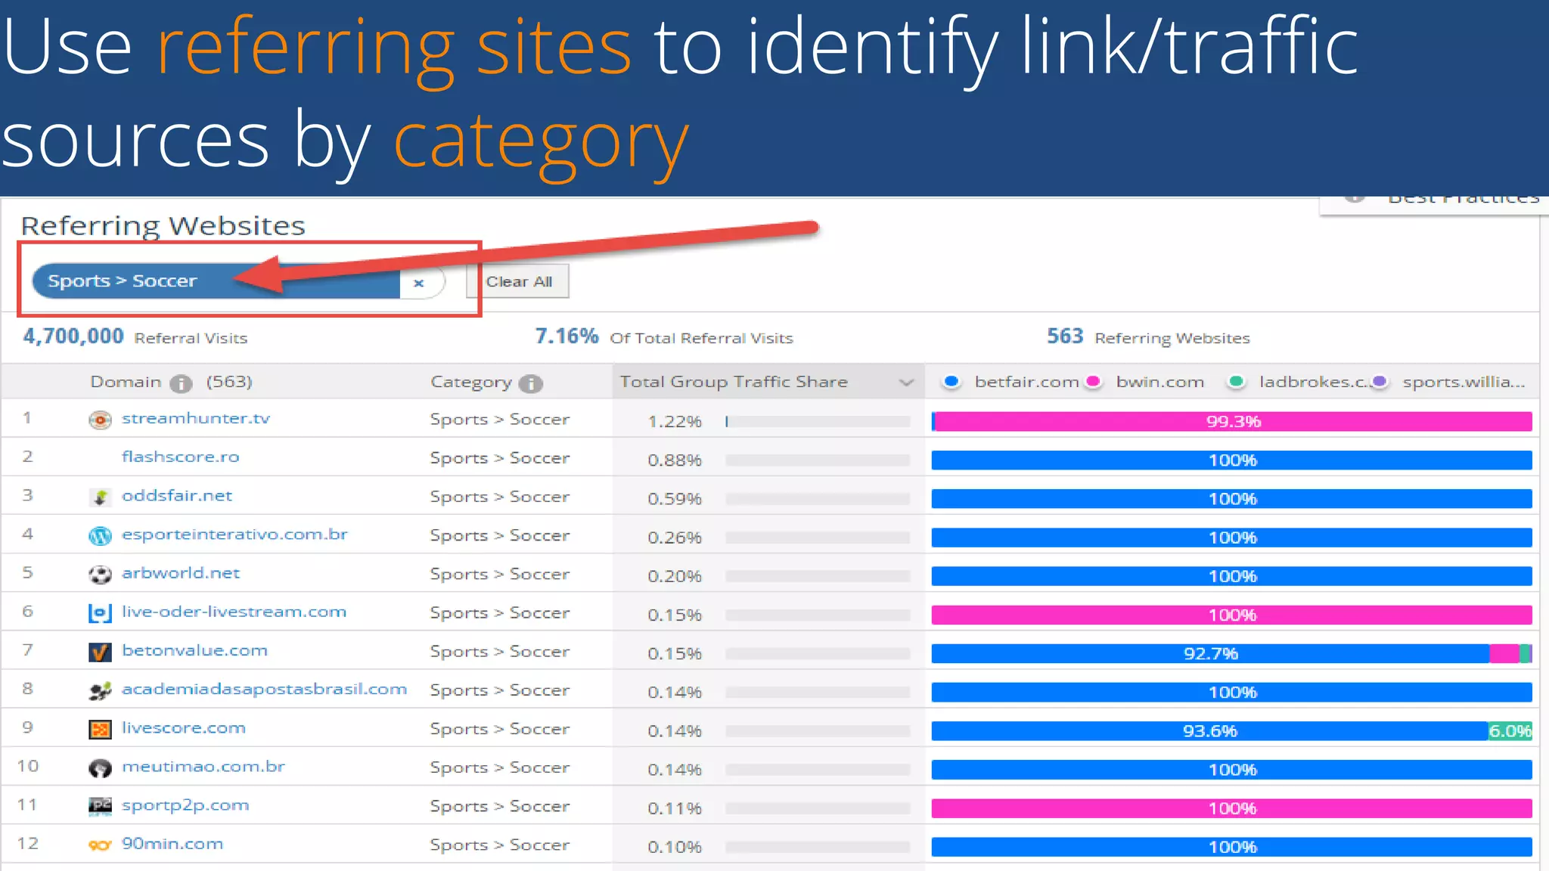Remove the Sports > Soccer filter with x
Image resolution: width=1549 pixels, height=871 pixels.
tap(419, 283)
